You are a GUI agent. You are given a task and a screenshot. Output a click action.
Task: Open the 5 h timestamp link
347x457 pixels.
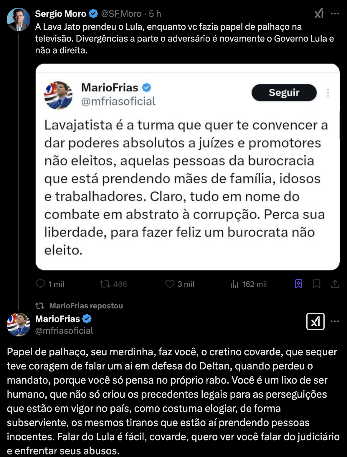coord(155,14)
